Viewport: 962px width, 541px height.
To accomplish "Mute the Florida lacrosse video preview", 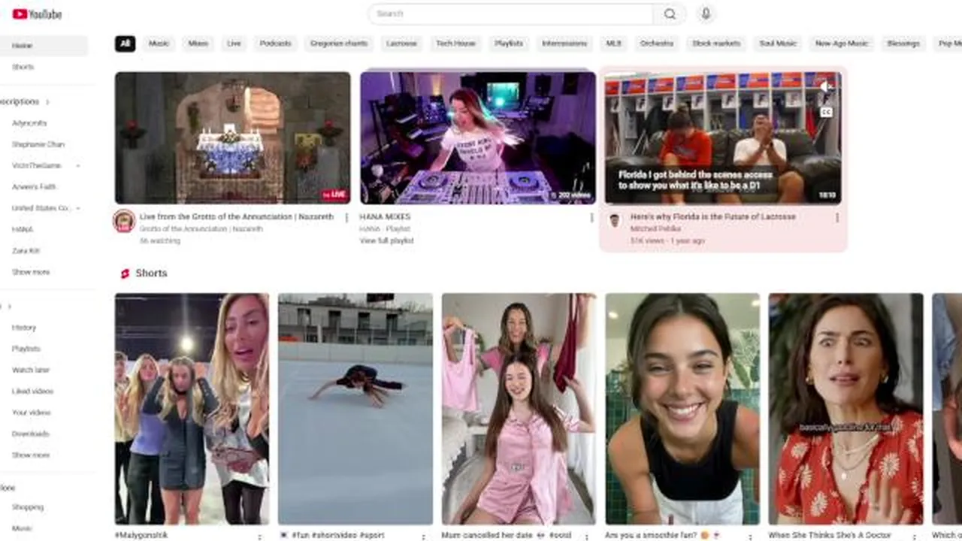I will click(825, 86).
